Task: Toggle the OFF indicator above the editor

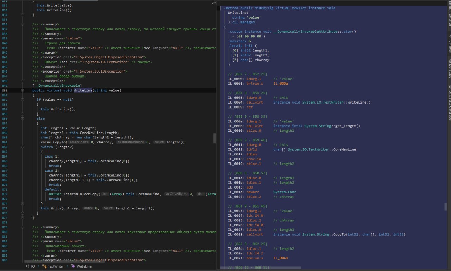Action: 214,2
